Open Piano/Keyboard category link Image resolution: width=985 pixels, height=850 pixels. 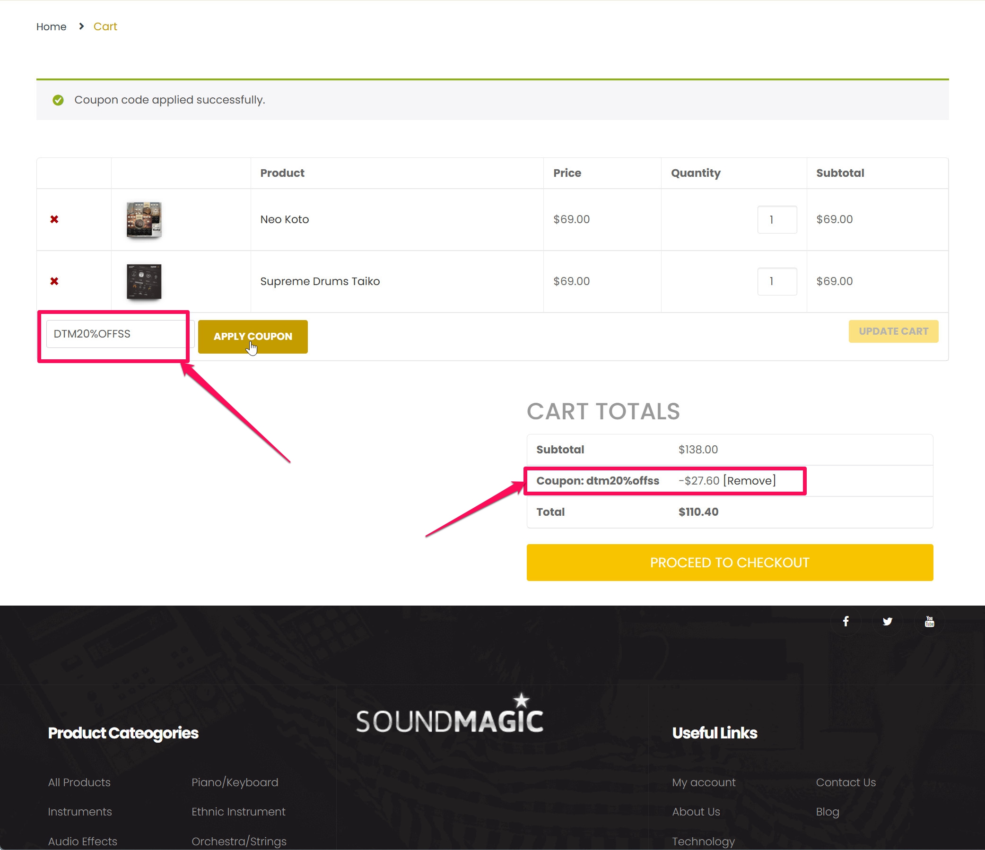235,782
